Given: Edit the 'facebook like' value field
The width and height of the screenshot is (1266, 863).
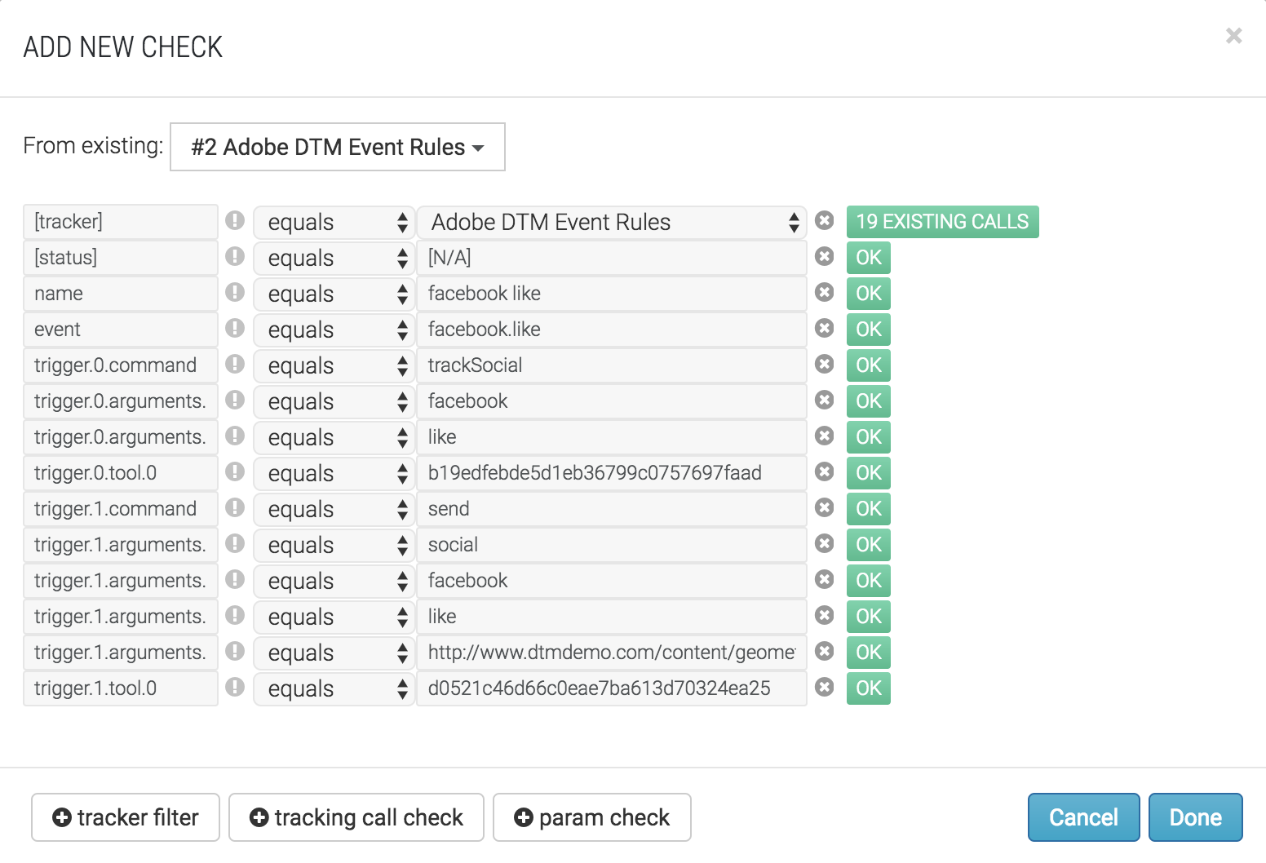Looking at the screenshot, I should coord(612,294).
